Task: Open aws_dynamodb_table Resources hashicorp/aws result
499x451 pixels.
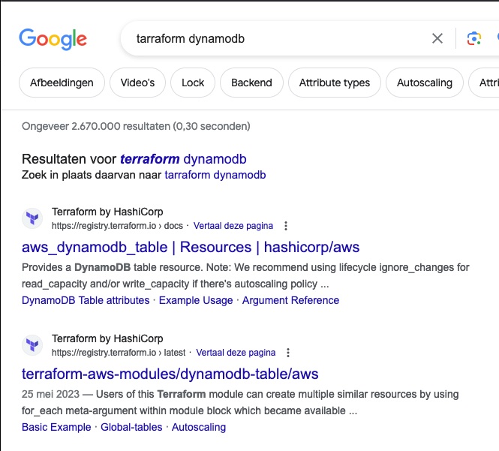Action: pos(191,248)
